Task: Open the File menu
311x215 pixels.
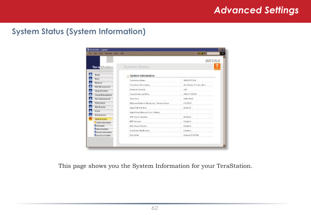Action: (90, 53)
